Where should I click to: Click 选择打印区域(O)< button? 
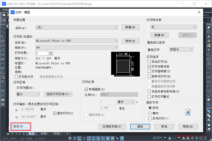58,94
